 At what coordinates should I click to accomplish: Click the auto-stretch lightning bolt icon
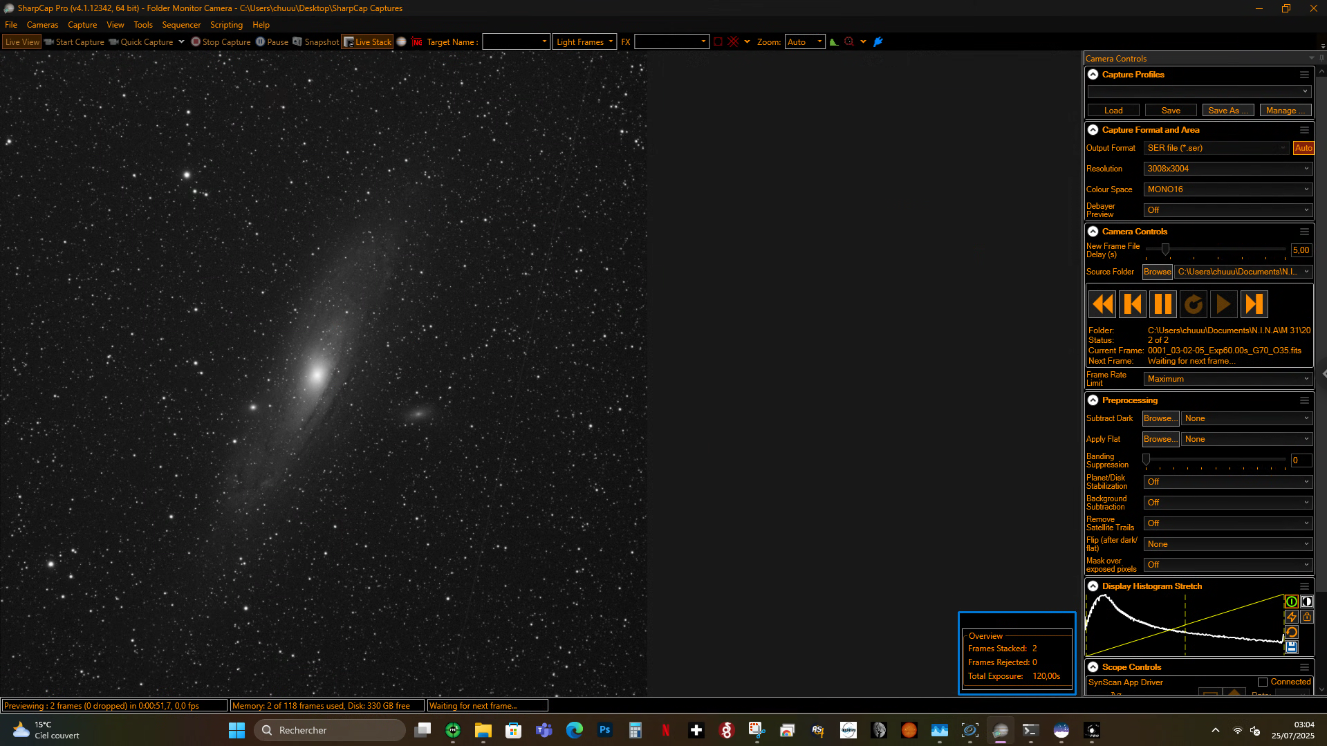[x=1291, y=617]
